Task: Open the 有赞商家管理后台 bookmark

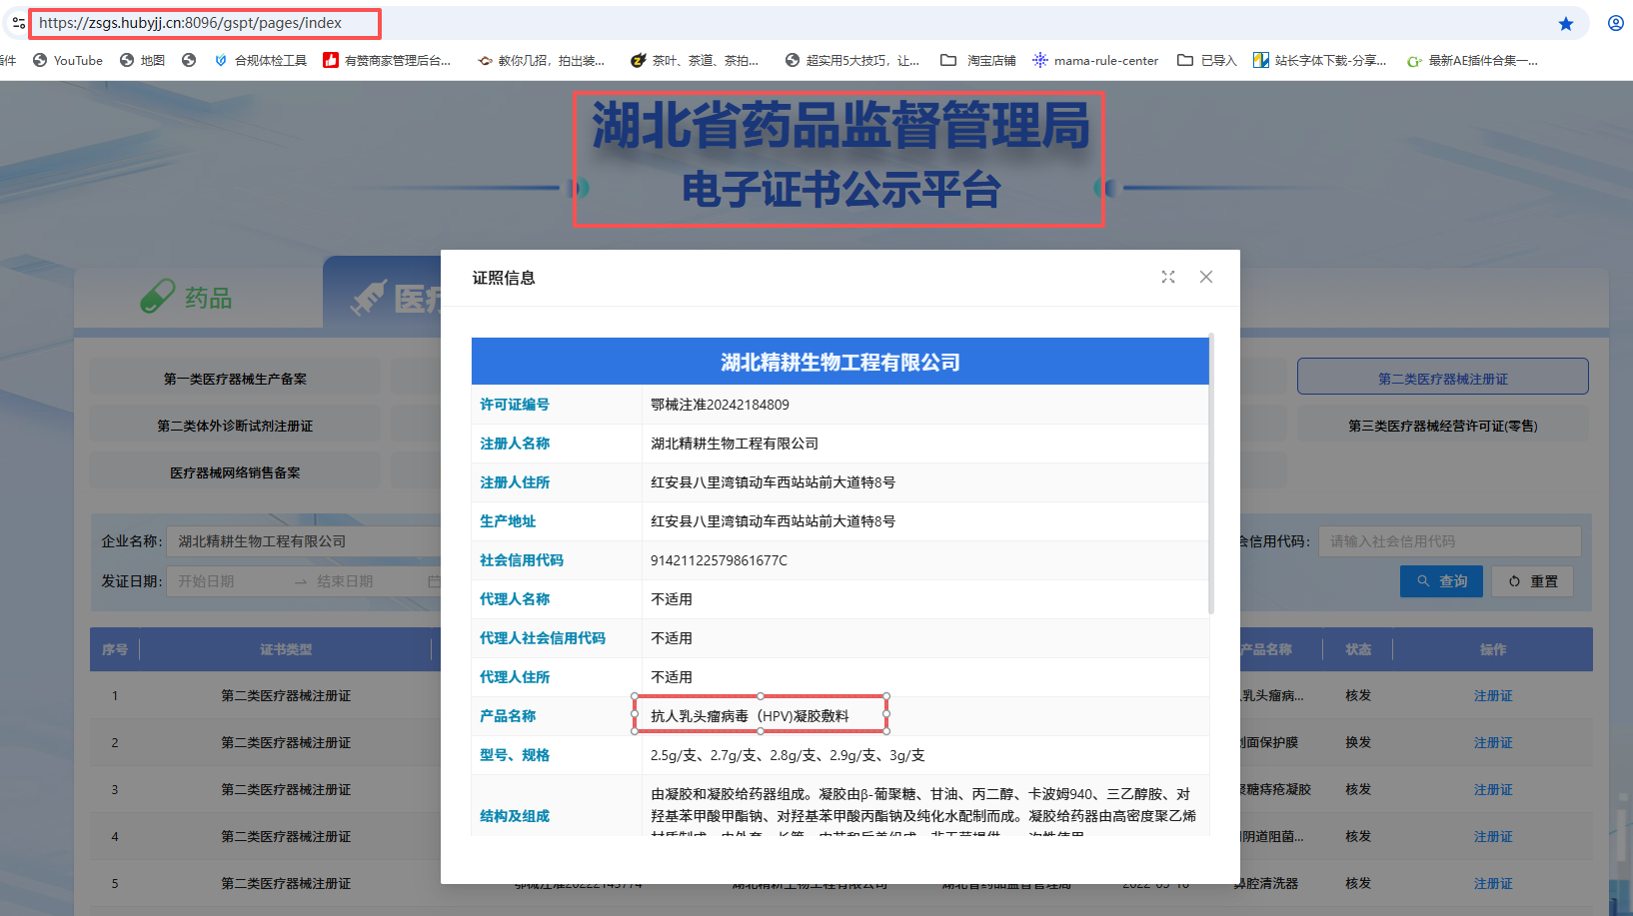Action: [x=388, y=60]
